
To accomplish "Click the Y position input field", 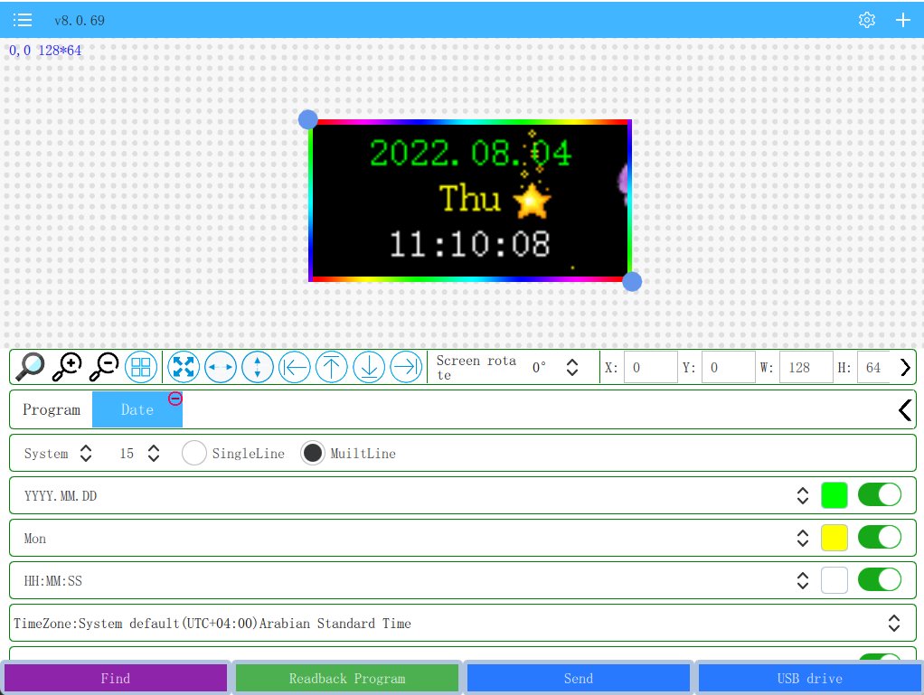I will (729, 368).
